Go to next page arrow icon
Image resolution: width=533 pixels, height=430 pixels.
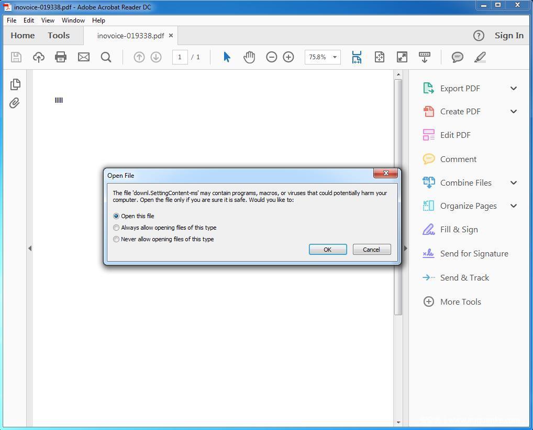coord(156,57)
